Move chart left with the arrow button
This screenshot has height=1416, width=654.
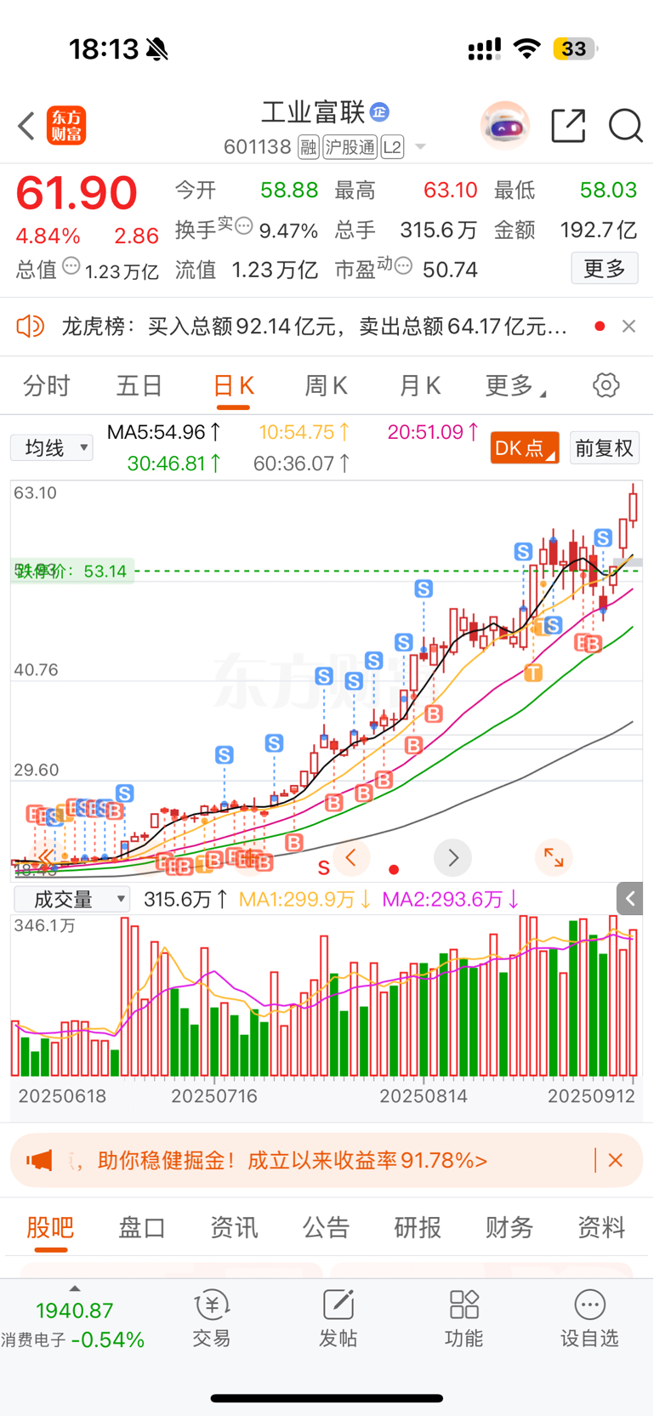click(x=350, y=857)
